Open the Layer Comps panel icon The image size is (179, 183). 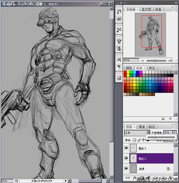119,78
